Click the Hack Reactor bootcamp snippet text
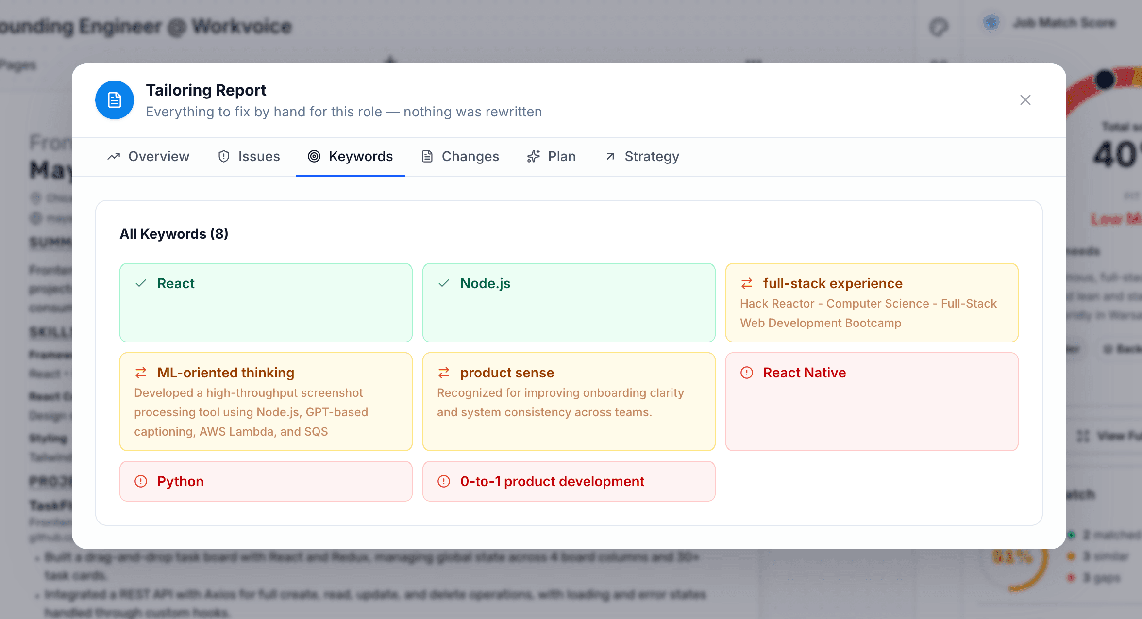 (x=868, y=313)
